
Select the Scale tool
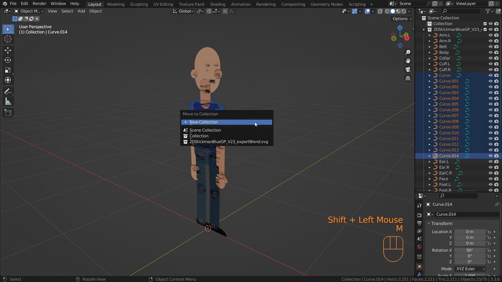8,70
